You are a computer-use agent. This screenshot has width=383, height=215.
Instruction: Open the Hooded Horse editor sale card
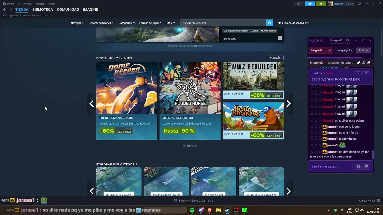[x=190, y=101]
